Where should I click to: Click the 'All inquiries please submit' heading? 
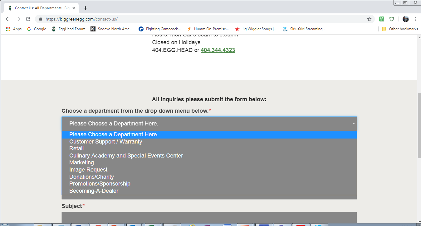pyautogui.click(x=209, y=100)
